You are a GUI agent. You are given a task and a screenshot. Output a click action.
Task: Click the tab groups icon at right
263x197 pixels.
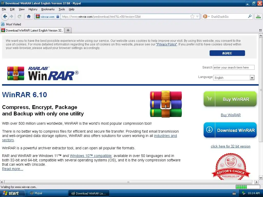(x=260, y=30)
